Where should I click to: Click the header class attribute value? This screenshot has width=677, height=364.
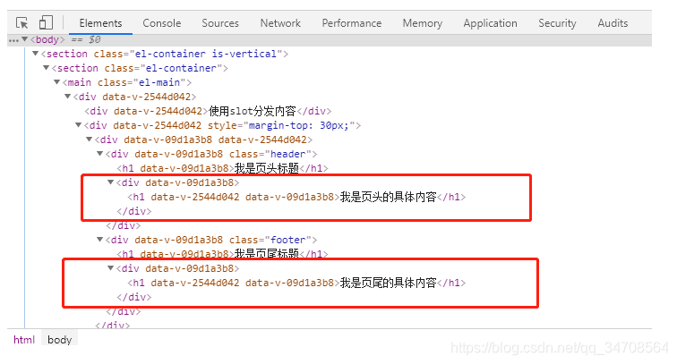coord(288,154)
